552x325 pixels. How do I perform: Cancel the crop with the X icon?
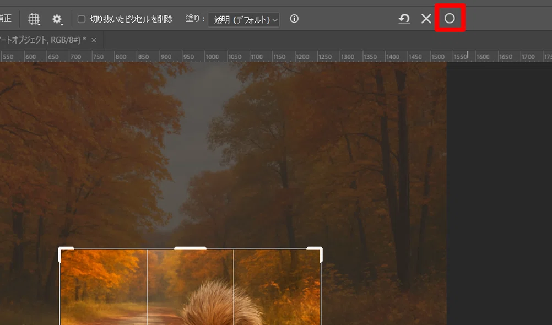click(x=426, y=19)
